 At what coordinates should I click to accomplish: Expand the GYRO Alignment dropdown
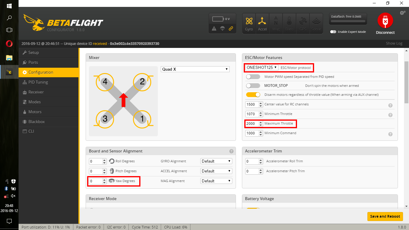click(216, 161)
